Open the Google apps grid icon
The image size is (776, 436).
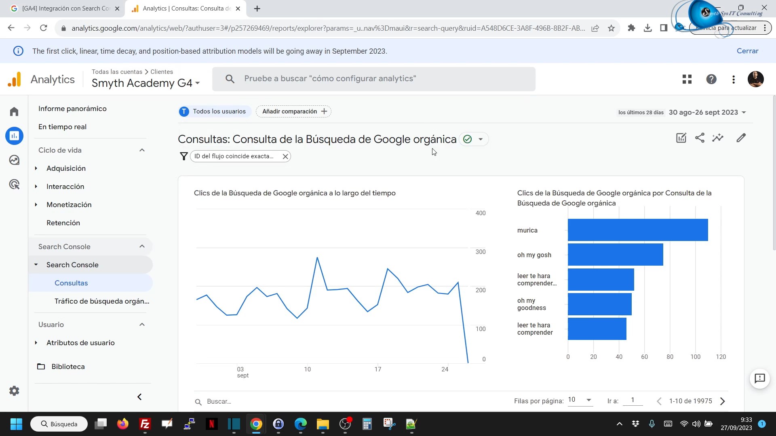click(687, 79)
